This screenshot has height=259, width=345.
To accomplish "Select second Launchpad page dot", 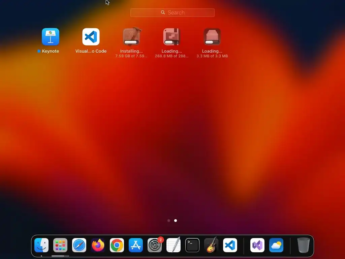I will pyautogui.click(x=175, y=221).
